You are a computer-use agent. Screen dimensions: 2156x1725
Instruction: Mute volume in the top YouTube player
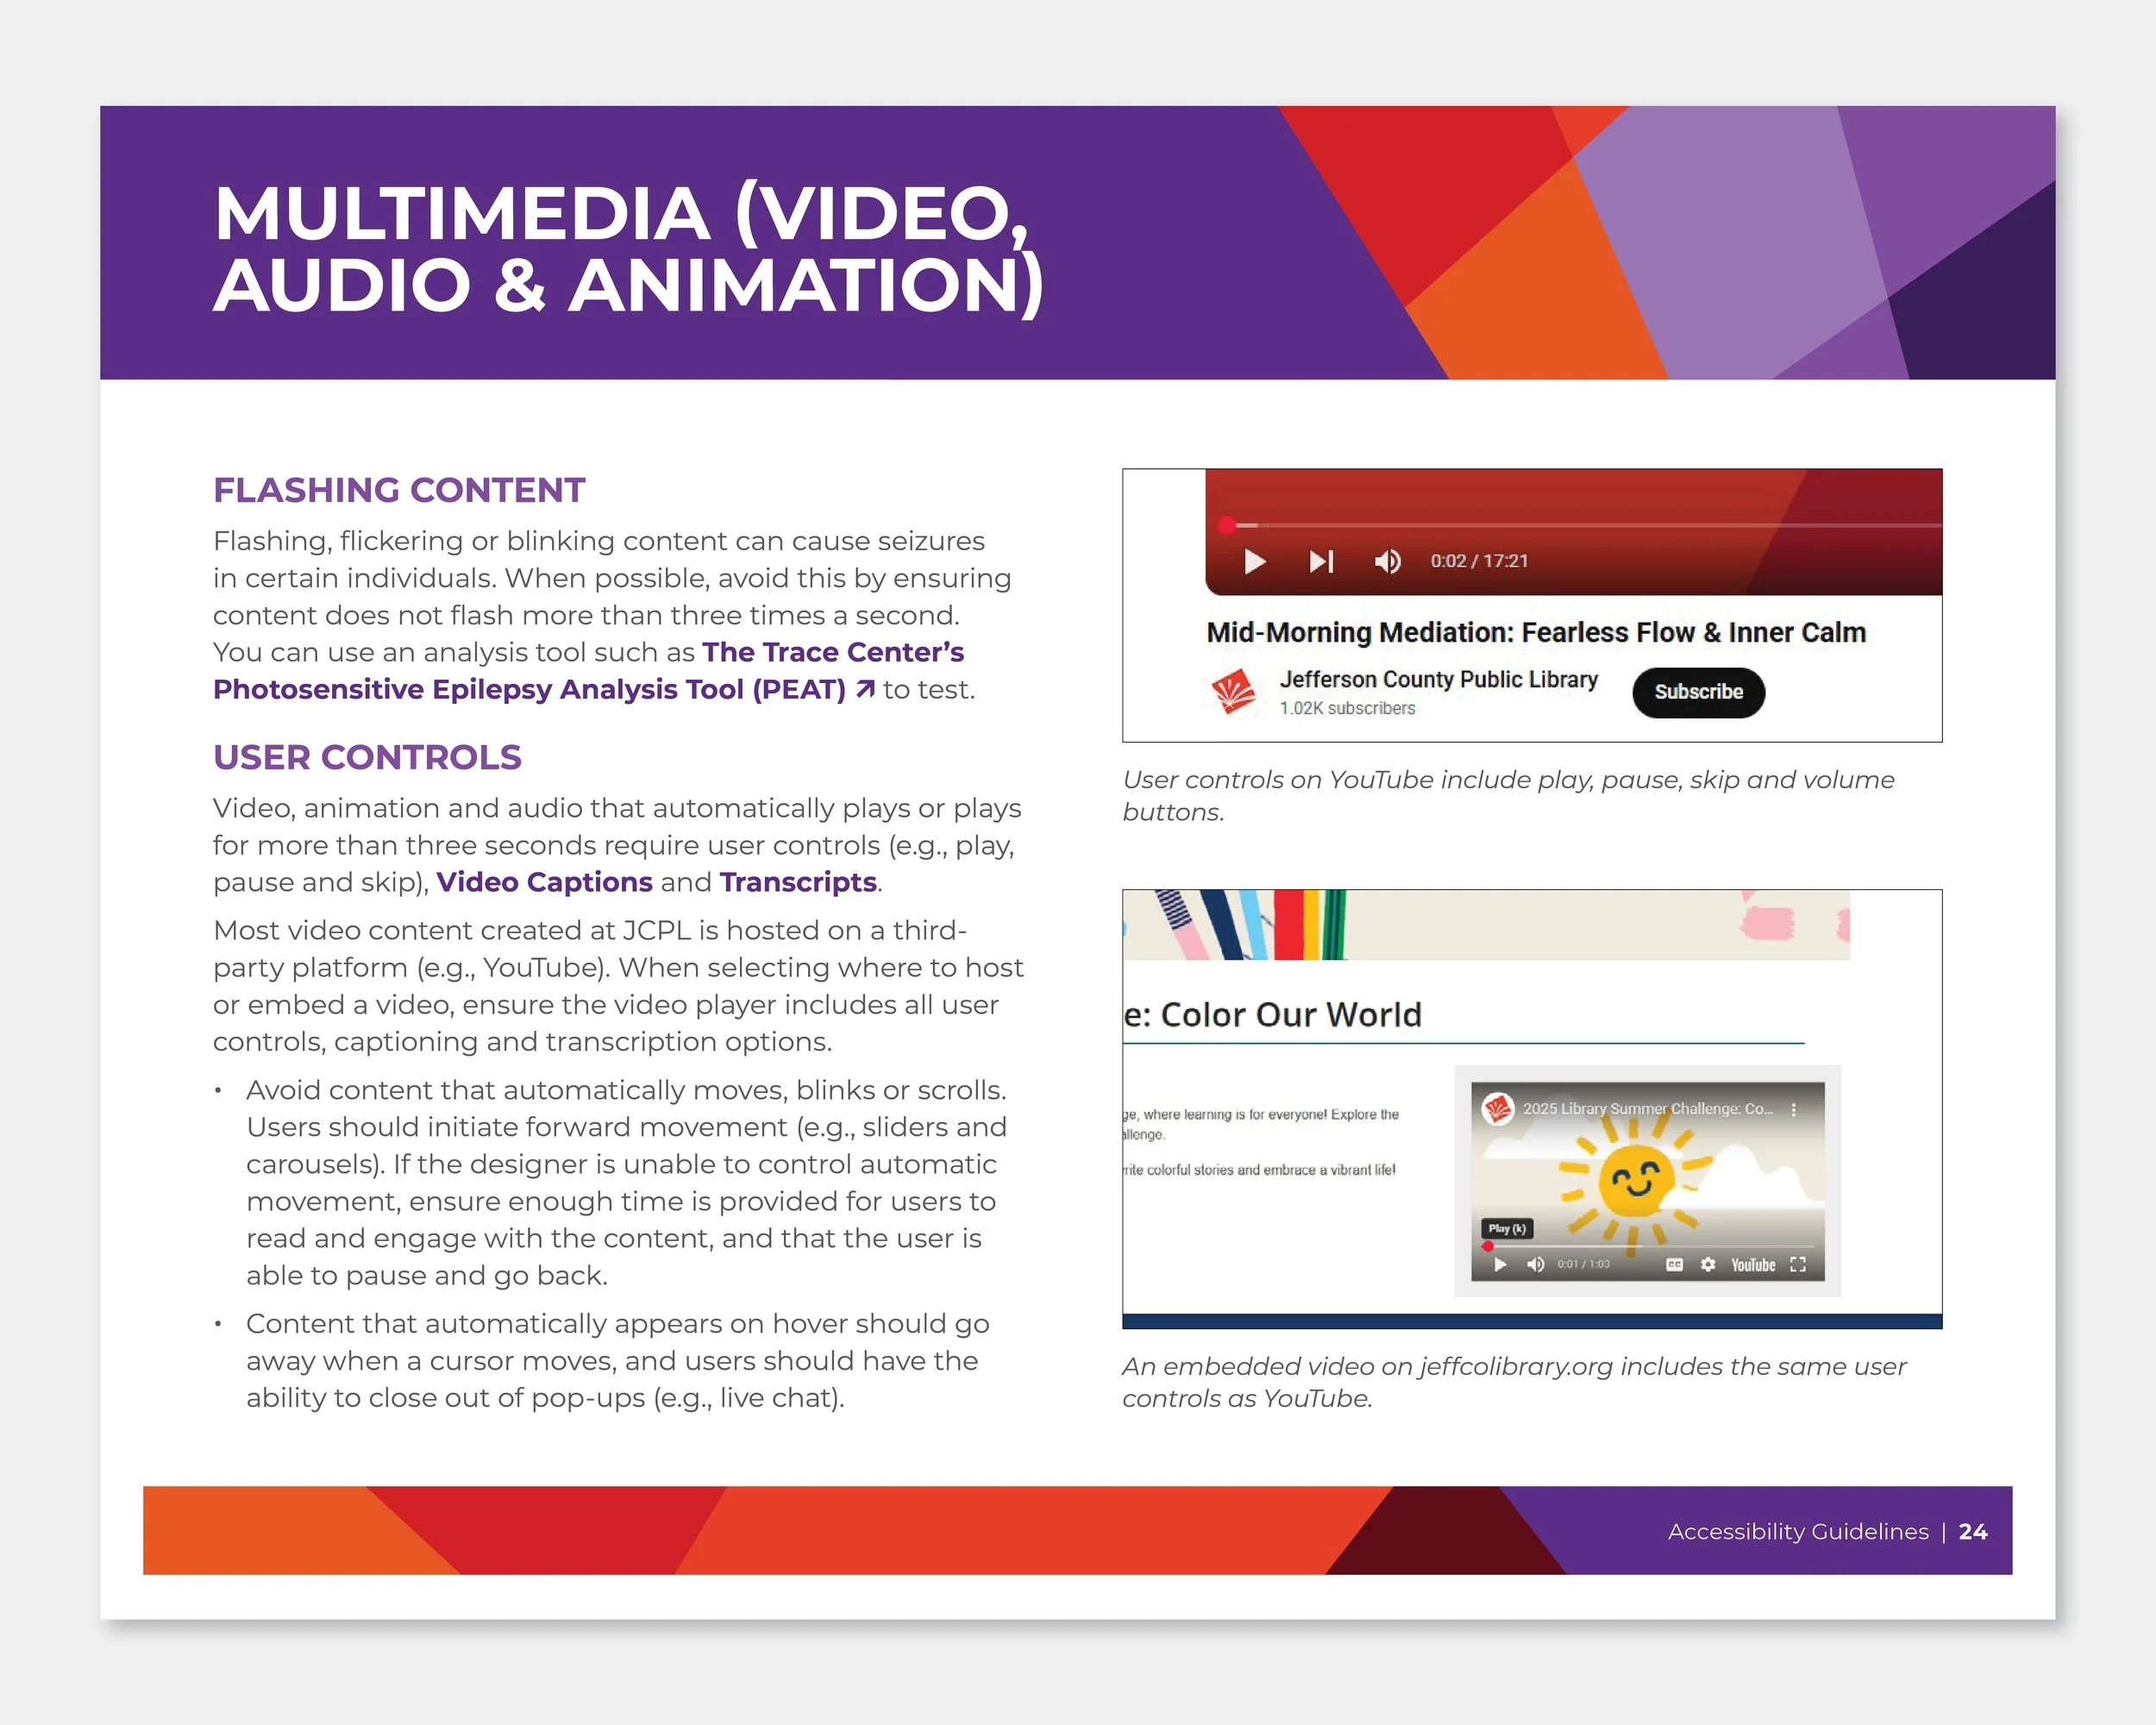[x=1387, y=561]
